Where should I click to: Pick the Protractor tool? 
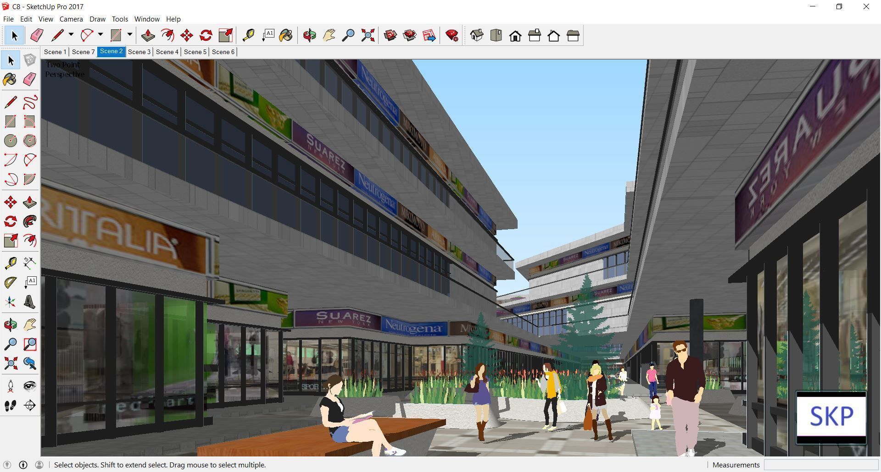coord(11,283)
